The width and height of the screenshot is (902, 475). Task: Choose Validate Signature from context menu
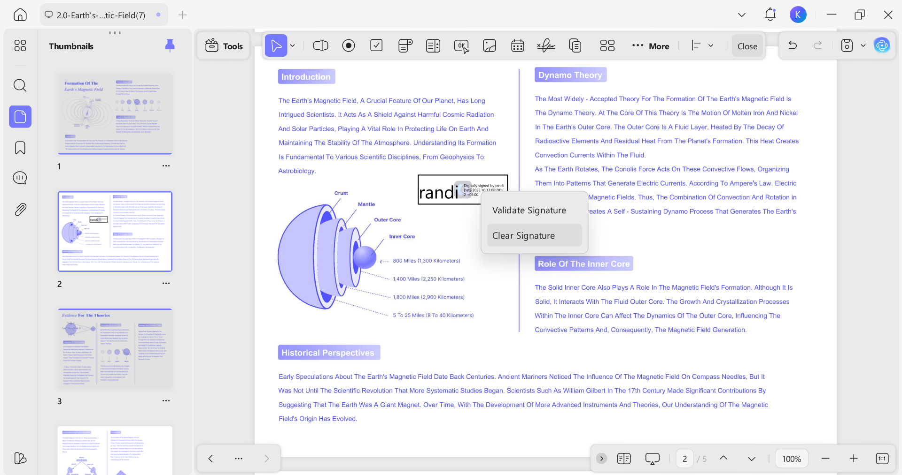click(535, 211)
